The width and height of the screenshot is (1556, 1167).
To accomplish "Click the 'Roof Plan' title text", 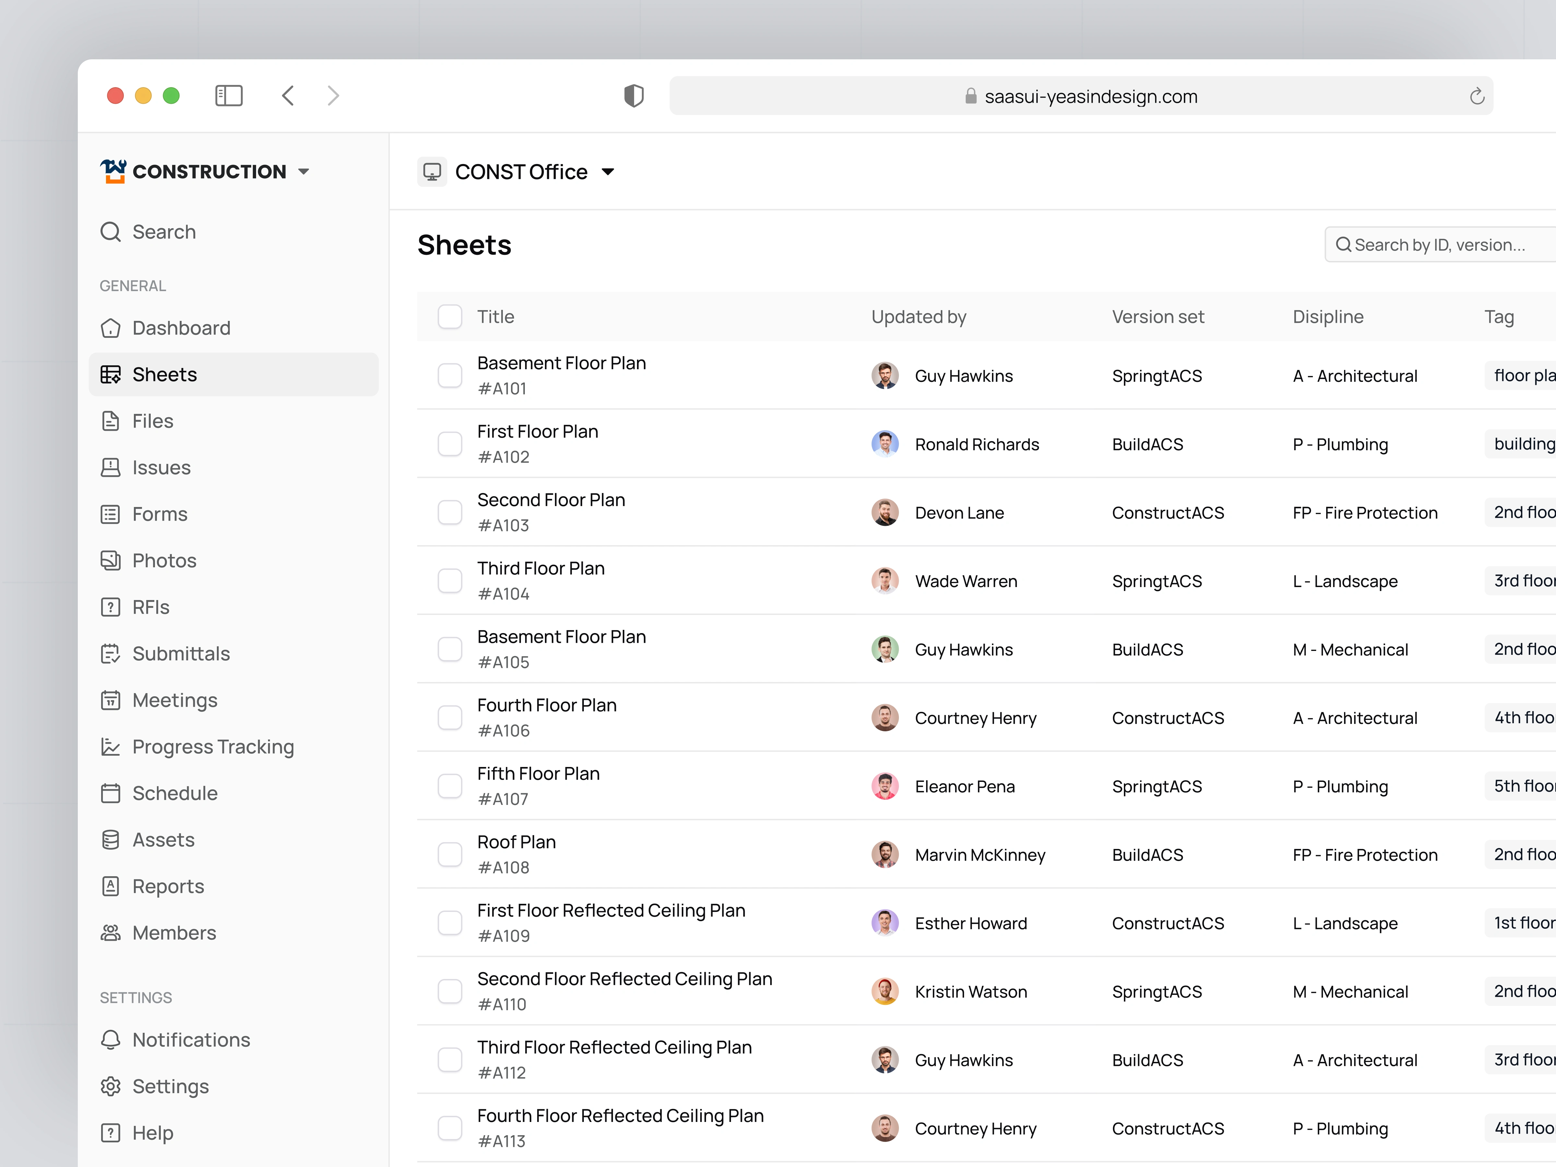I will click(x=516, y=842).
